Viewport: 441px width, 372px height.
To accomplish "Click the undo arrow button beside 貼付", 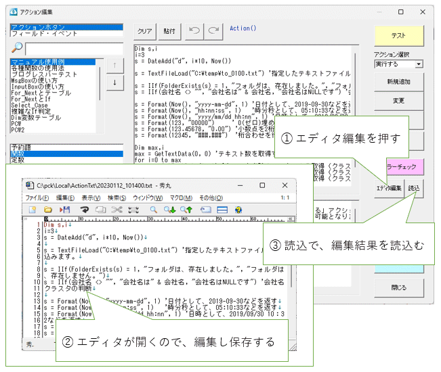I will coord(194,31).
